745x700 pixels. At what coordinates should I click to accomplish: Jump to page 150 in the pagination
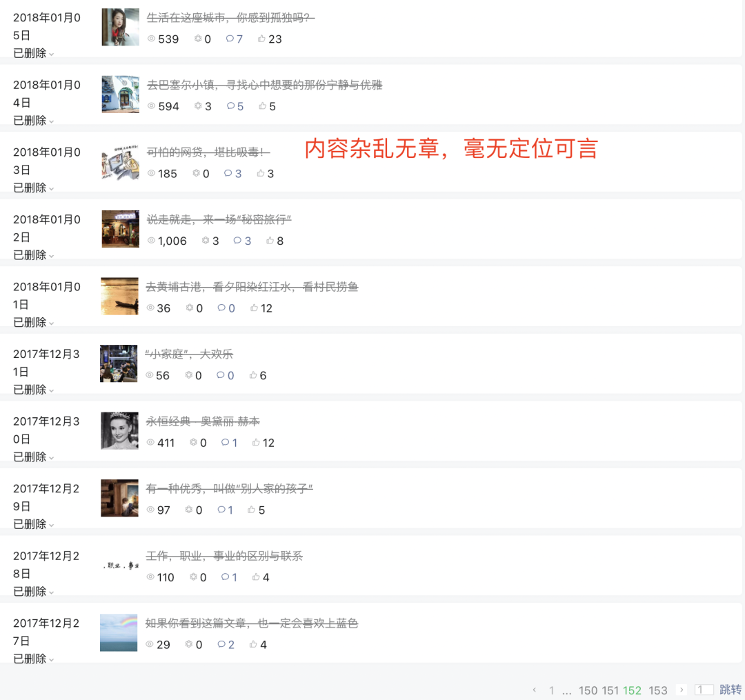(x=588, y=690)
